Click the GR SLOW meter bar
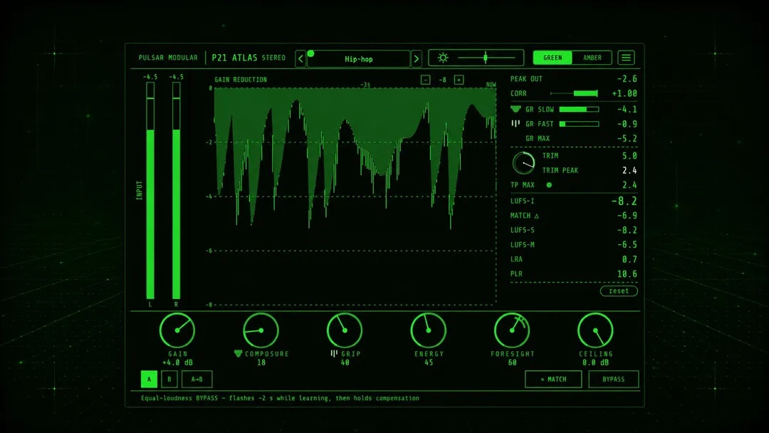The height and width of the screenshot is (433, 769). coord(579,110)
